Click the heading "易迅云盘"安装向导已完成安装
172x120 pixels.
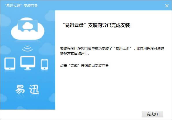coord(96,25)
